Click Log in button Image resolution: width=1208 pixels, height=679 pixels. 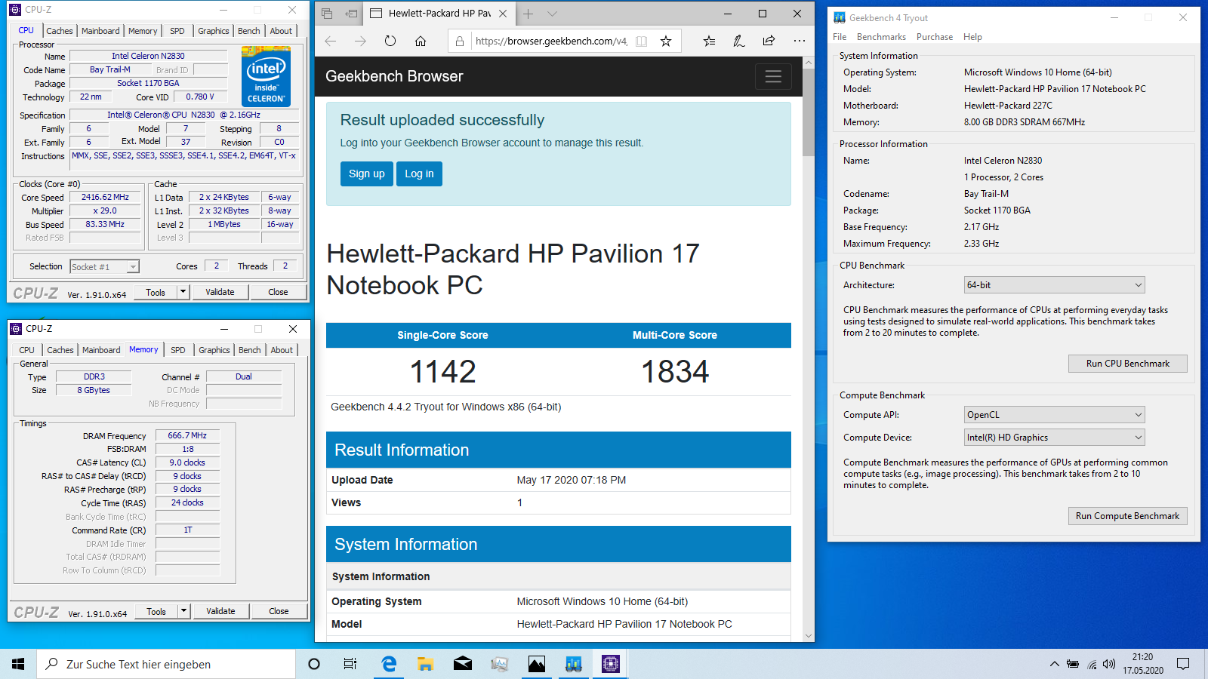(x=419, y=174)
